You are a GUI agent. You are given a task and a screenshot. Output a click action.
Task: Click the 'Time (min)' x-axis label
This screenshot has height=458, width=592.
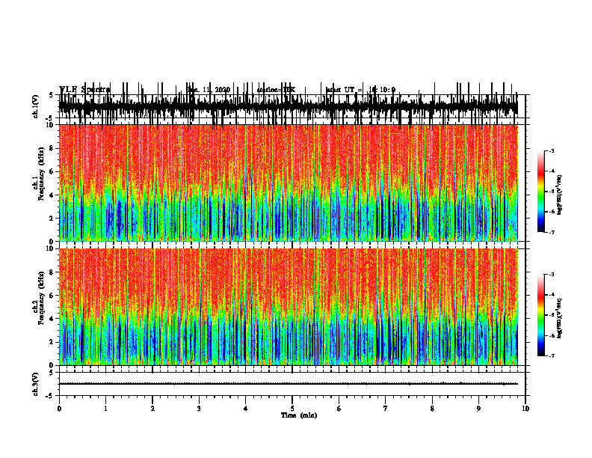point(299,415)
